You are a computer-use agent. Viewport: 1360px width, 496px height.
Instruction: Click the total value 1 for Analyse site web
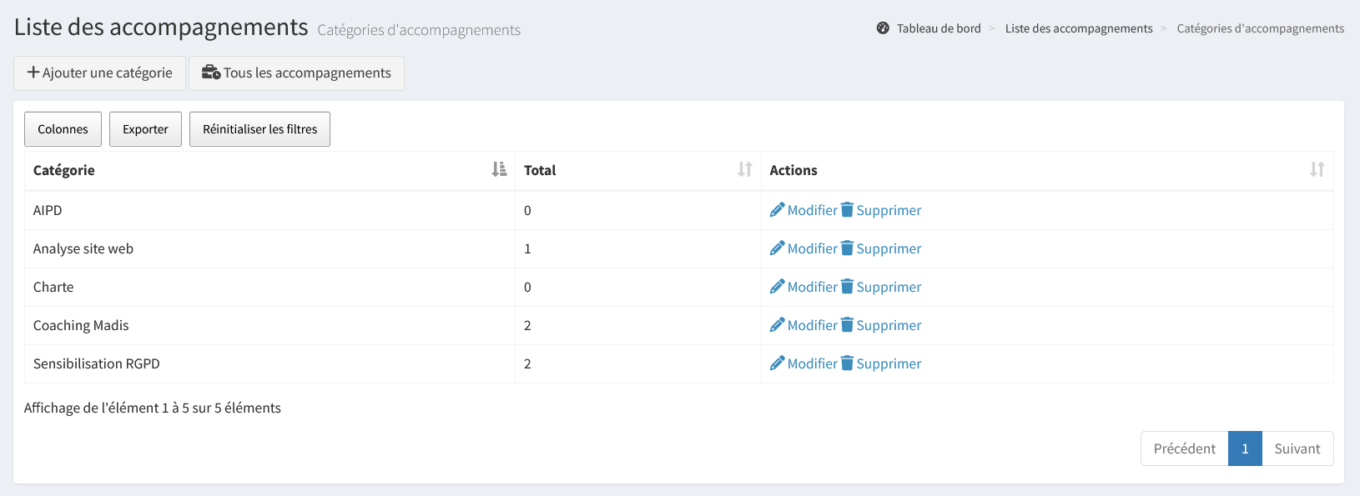[x=527, y=248]
